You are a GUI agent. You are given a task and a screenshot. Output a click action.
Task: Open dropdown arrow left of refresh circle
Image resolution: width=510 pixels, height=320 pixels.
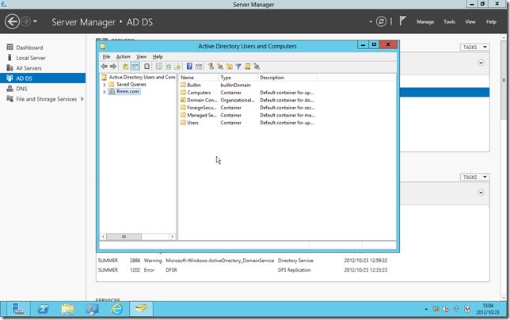coord(371,22)
